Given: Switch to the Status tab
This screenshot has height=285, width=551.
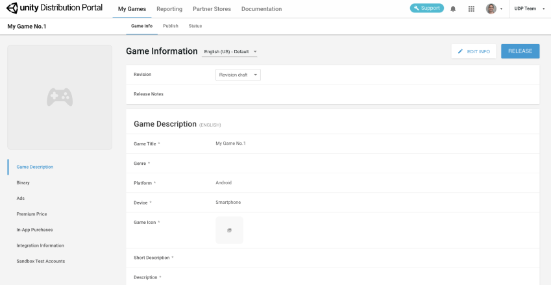Looking at the screenshot, I should click(195, 26).
